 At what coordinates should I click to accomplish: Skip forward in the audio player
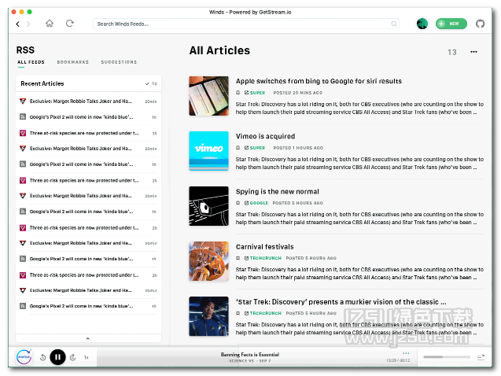(72, 357)
